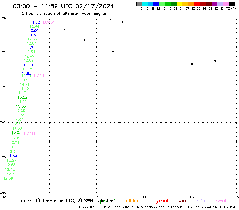The image size is (239, 210).
Task: Click the wave height value 14.33
Action: pos(19,115)
